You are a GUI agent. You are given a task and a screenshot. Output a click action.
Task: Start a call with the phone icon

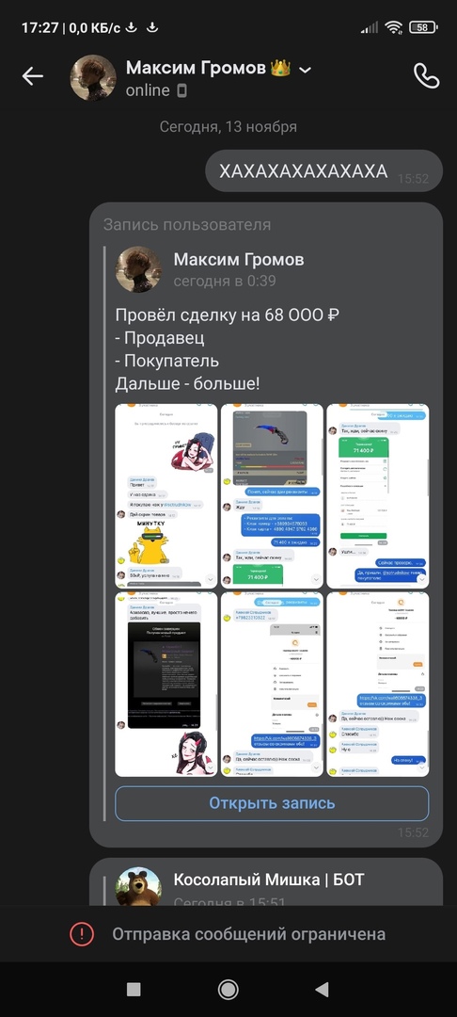tap(426, 76)
